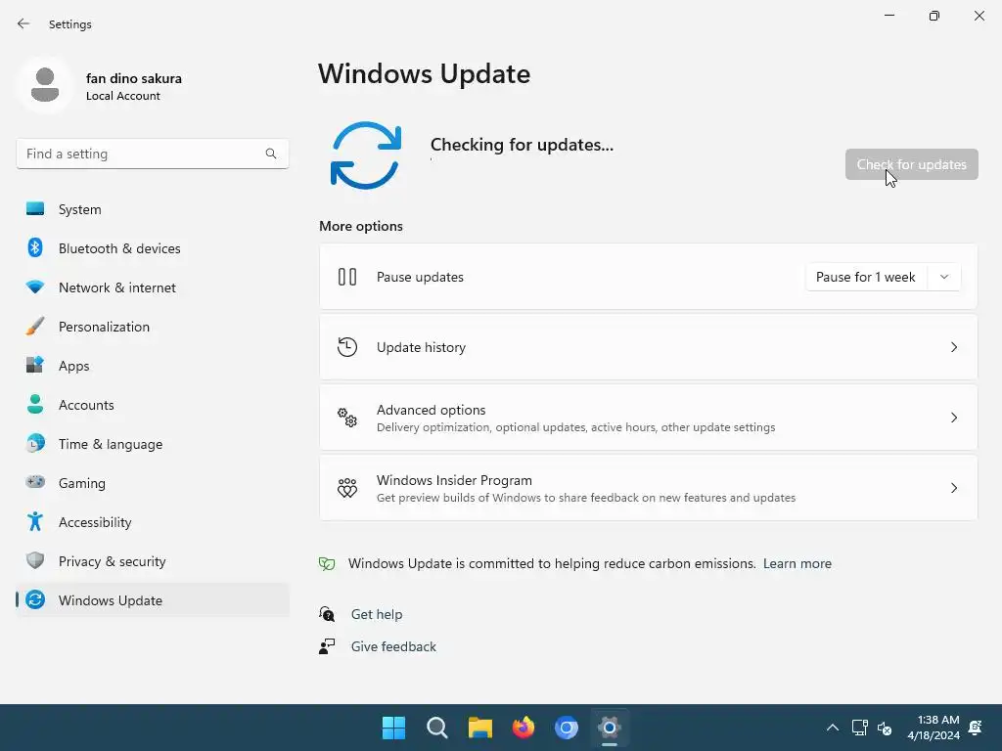Screen dimensions: 1002x751
Task: Click the Bluetooth icon in sidebar
Action: (35, 247)
